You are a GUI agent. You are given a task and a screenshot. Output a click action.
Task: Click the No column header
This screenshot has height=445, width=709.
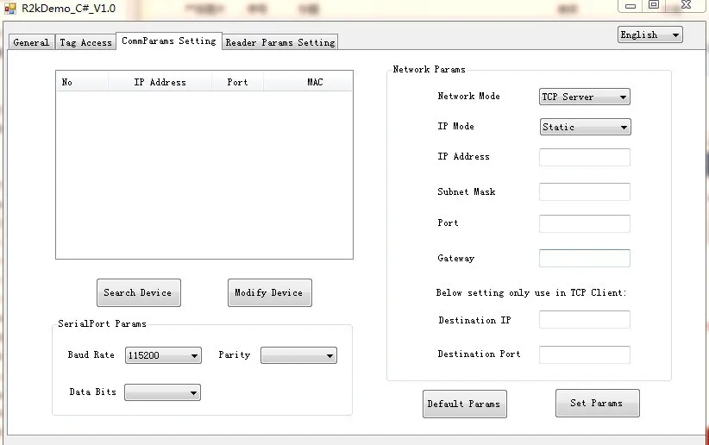tap(82, 82)
